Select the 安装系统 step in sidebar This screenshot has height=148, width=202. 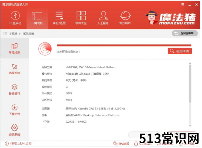(14, 130)
